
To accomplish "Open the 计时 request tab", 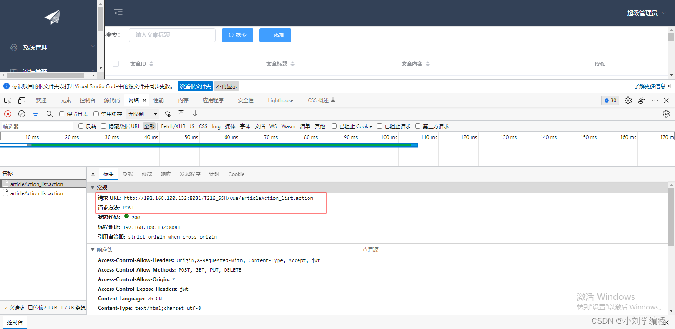I will [x=214, y=174].
